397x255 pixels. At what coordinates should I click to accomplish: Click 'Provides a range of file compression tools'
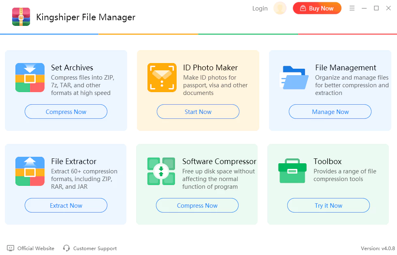[345, 175]
